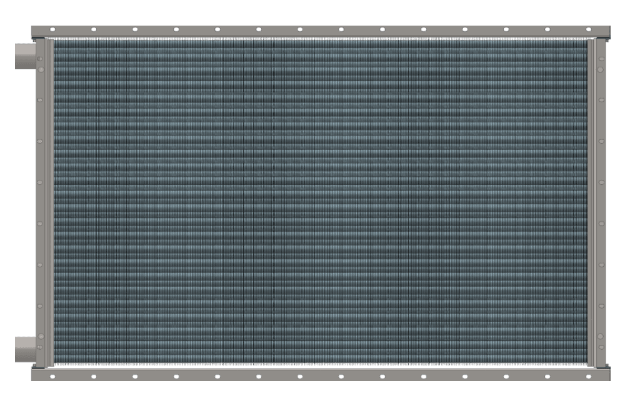Click the rightmost bolt hole on bottom flange
625x406 pixels.
tap(588, 377)
